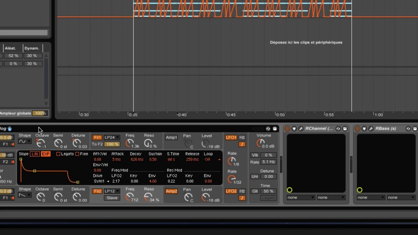Click Filter 1 Freq knob at 1.3k
This screenshot has height=235, width=418.
point(130,143)
